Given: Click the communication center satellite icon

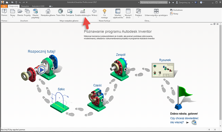Looking at the screenshot, I should (169, 3).
